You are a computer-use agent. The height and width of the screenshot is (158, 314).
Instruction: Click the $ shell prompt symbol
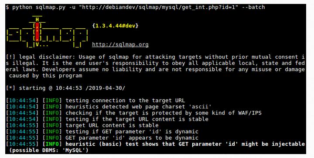[x=7, y=7]
